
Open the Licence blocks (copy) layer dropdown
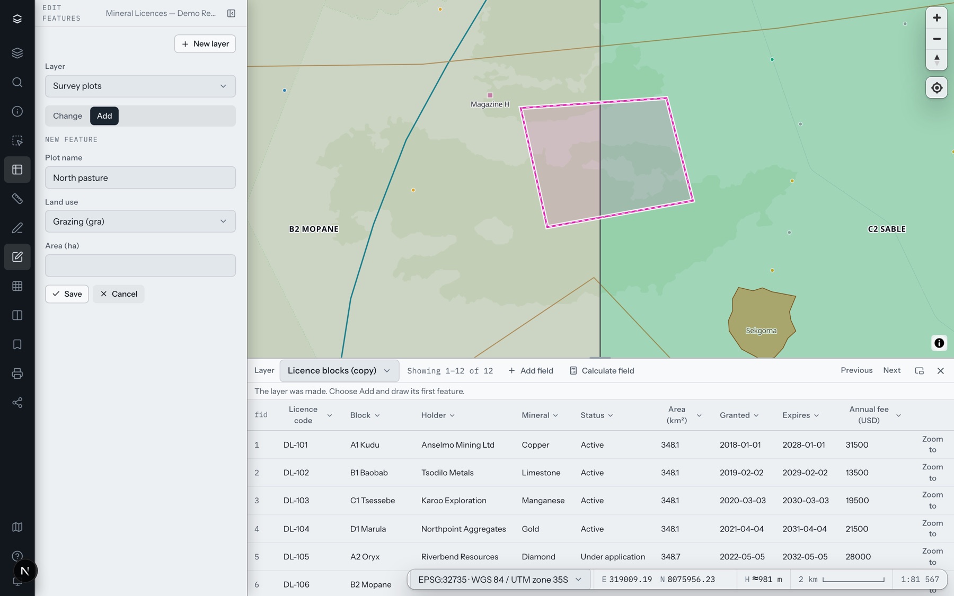[339, 371]
